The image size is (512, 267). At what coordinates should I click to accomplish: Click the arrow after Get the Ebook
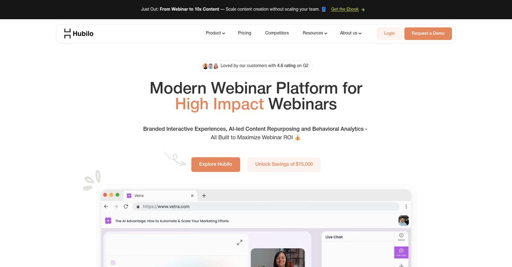pos(363,9)
